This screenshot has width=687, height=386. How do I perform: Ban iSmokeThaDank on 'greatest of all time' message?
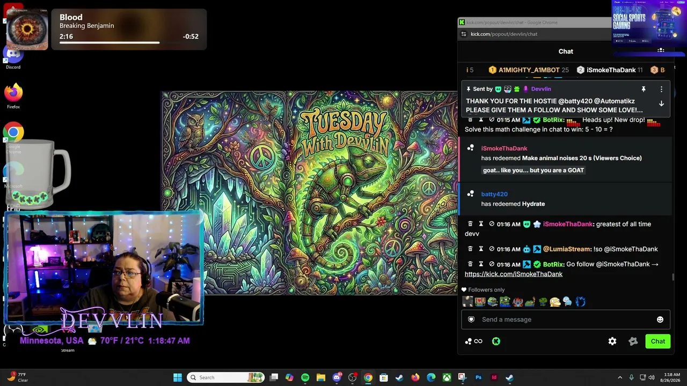click(492, 224)
